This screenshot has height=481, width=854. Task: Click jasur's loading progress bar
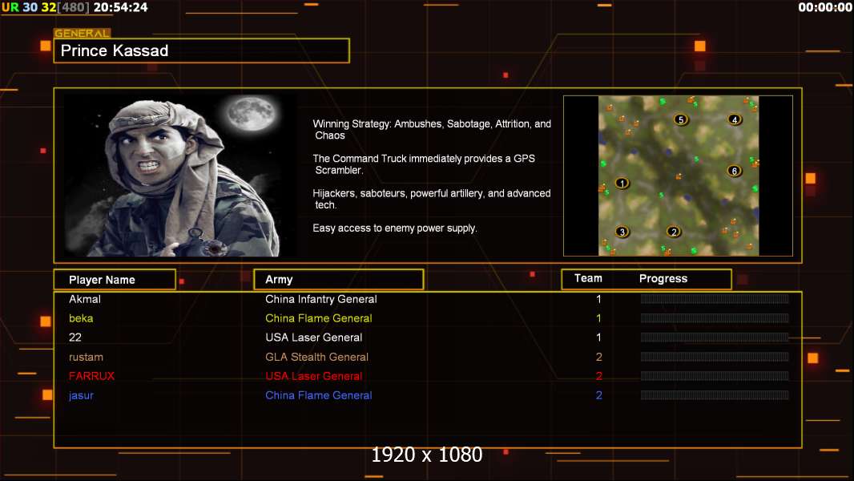pyautogui.click(x=715, y=395)
